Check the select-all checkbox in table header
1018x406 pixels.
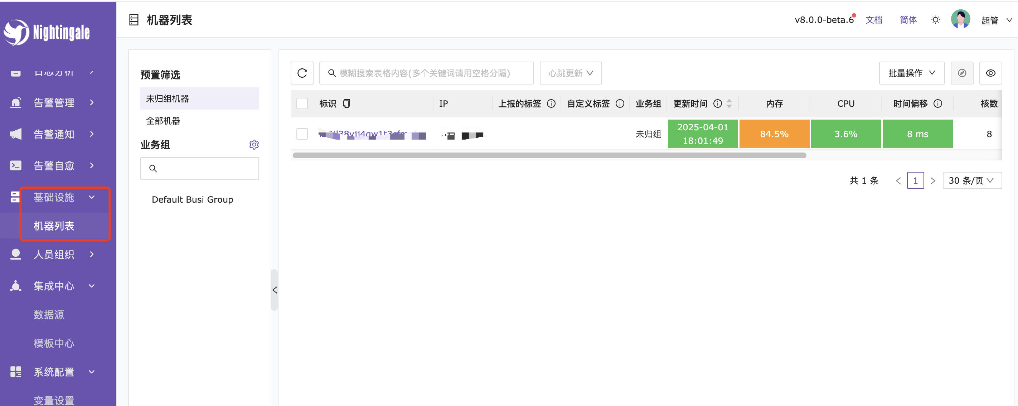(x=302, y=103)
